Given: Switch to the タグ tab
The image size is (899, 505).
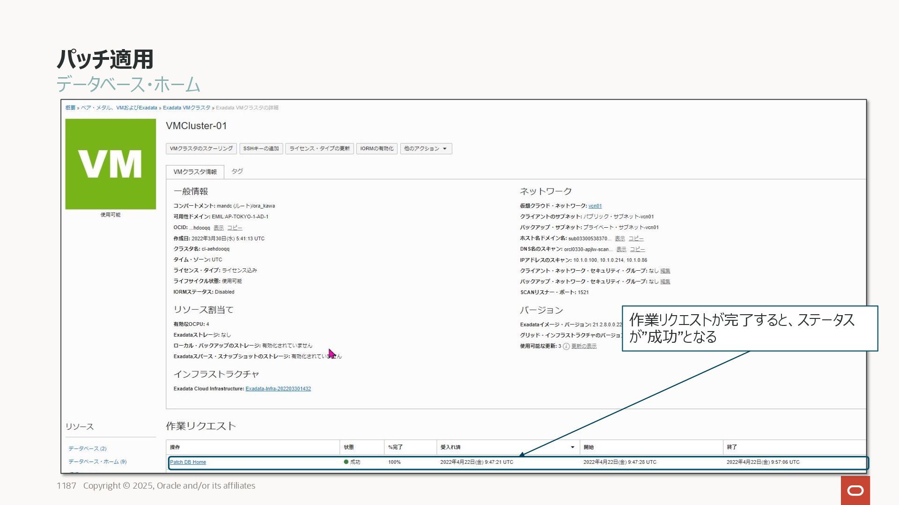Looking at the screenshot, I should pyautogui.click(x=237, y=172).
